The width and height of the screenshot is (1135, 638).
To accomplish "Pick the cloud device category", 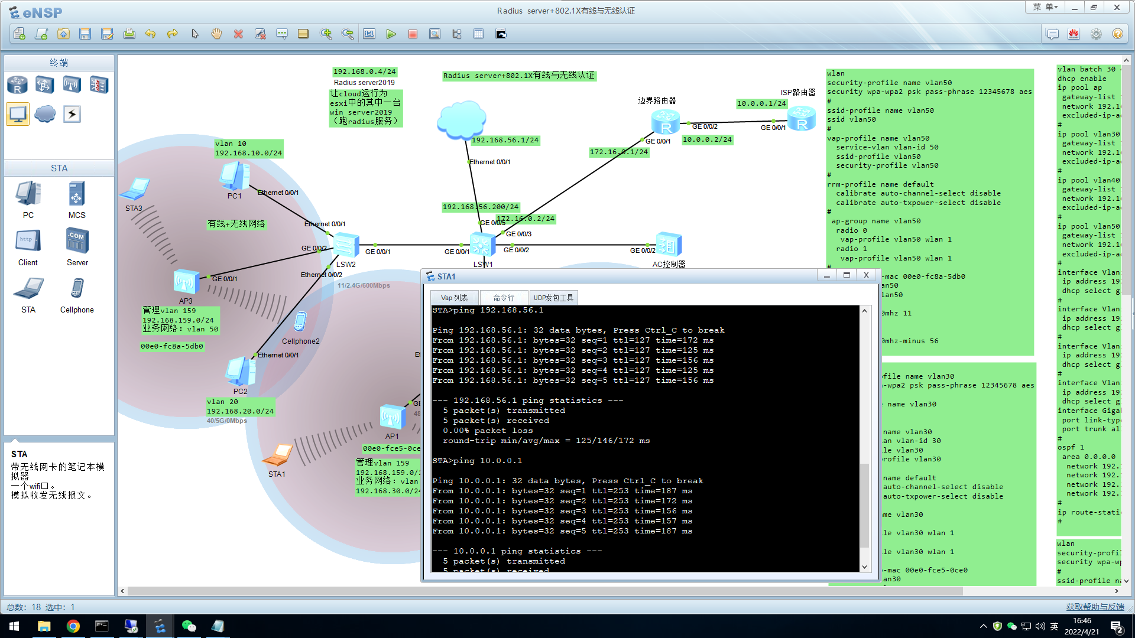I will (x=45, y=114).
